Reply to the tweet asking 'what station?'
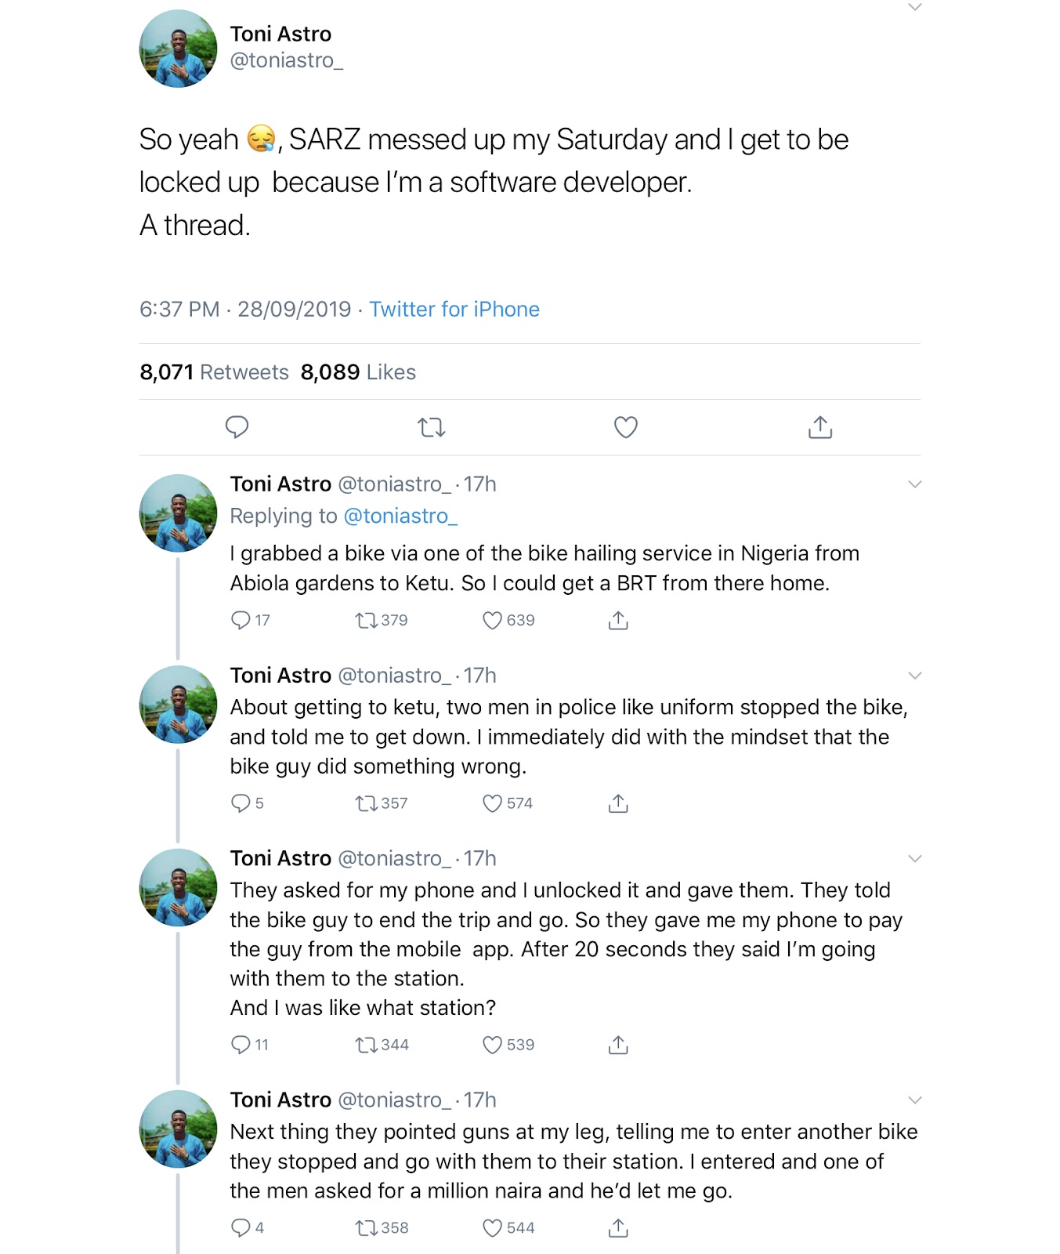This screenshot has width=1060, height=1254. [241, 1045]
